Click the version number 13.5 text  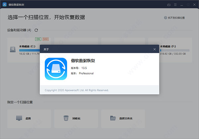pos(84,68)
